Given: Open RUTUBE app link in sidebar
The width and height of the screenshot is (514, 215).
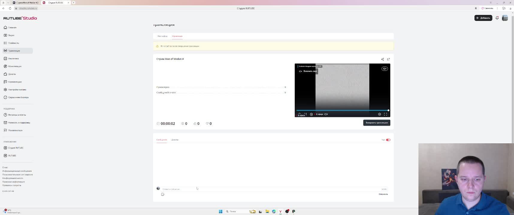Looking at the screenshot, I should click(18, 156).
